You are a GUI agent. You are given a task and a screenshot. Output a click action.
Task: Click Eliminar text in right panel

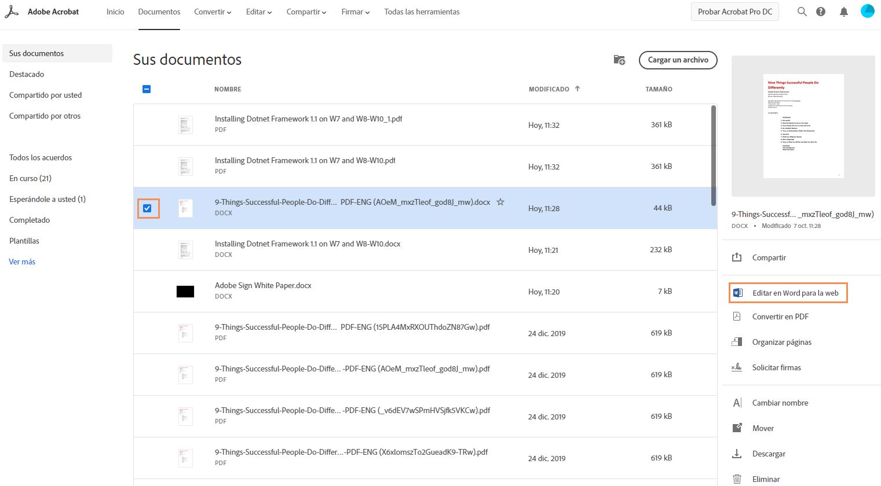click(x=766, y=479)
